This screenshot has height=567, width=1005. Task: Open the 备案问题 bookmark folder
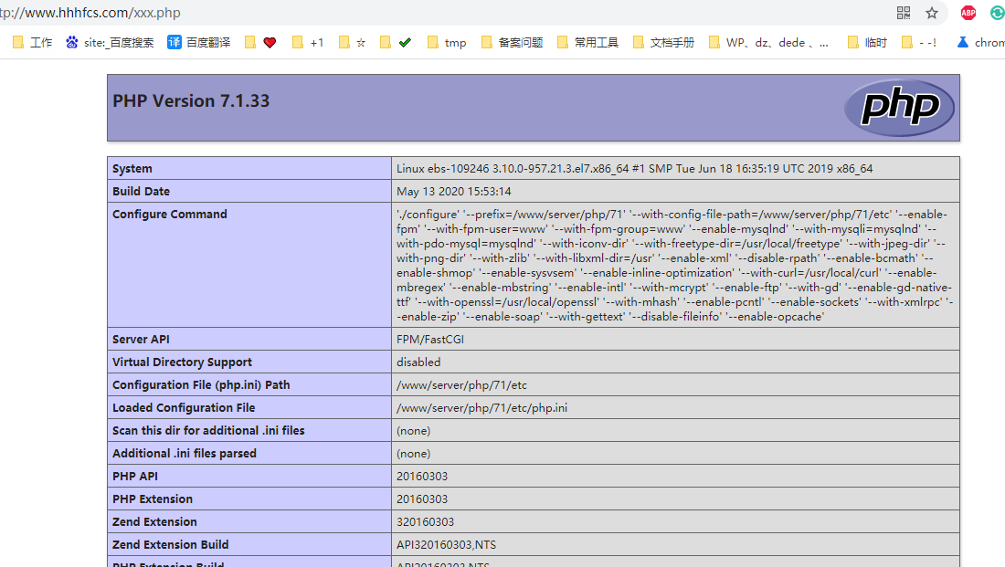(512, 42)
